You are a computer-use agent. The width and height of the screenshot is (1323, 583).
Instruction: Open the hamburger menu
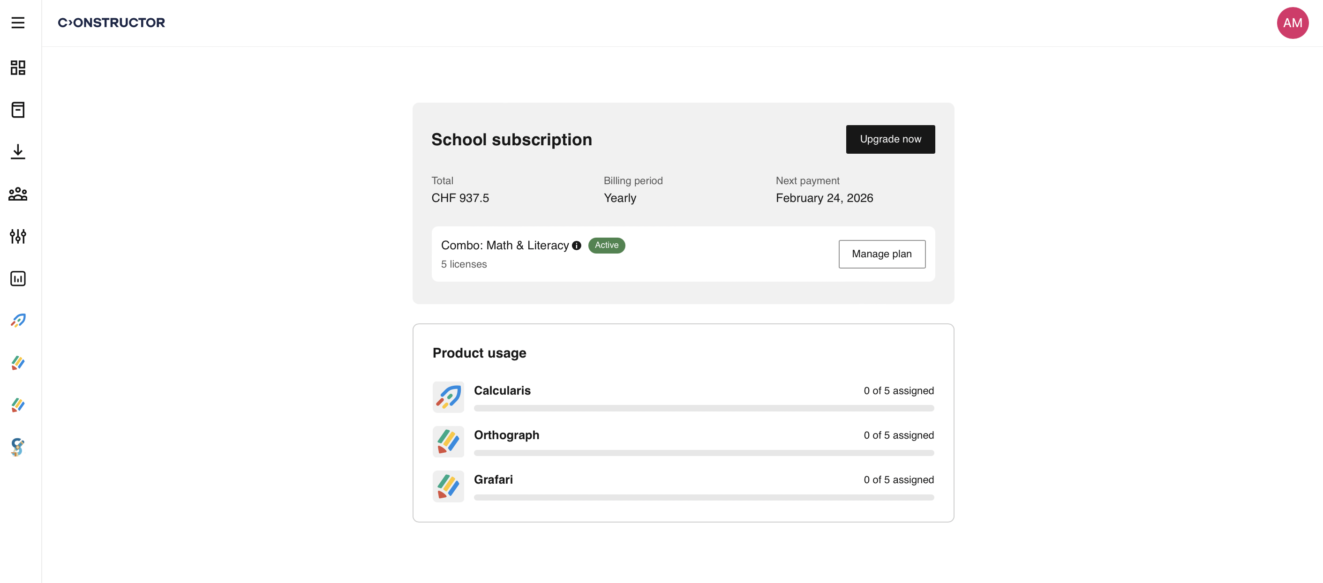(18, 22)
